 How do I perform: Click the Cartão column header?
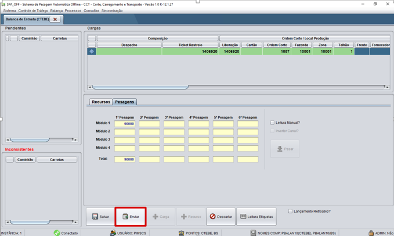pos(251,45)
